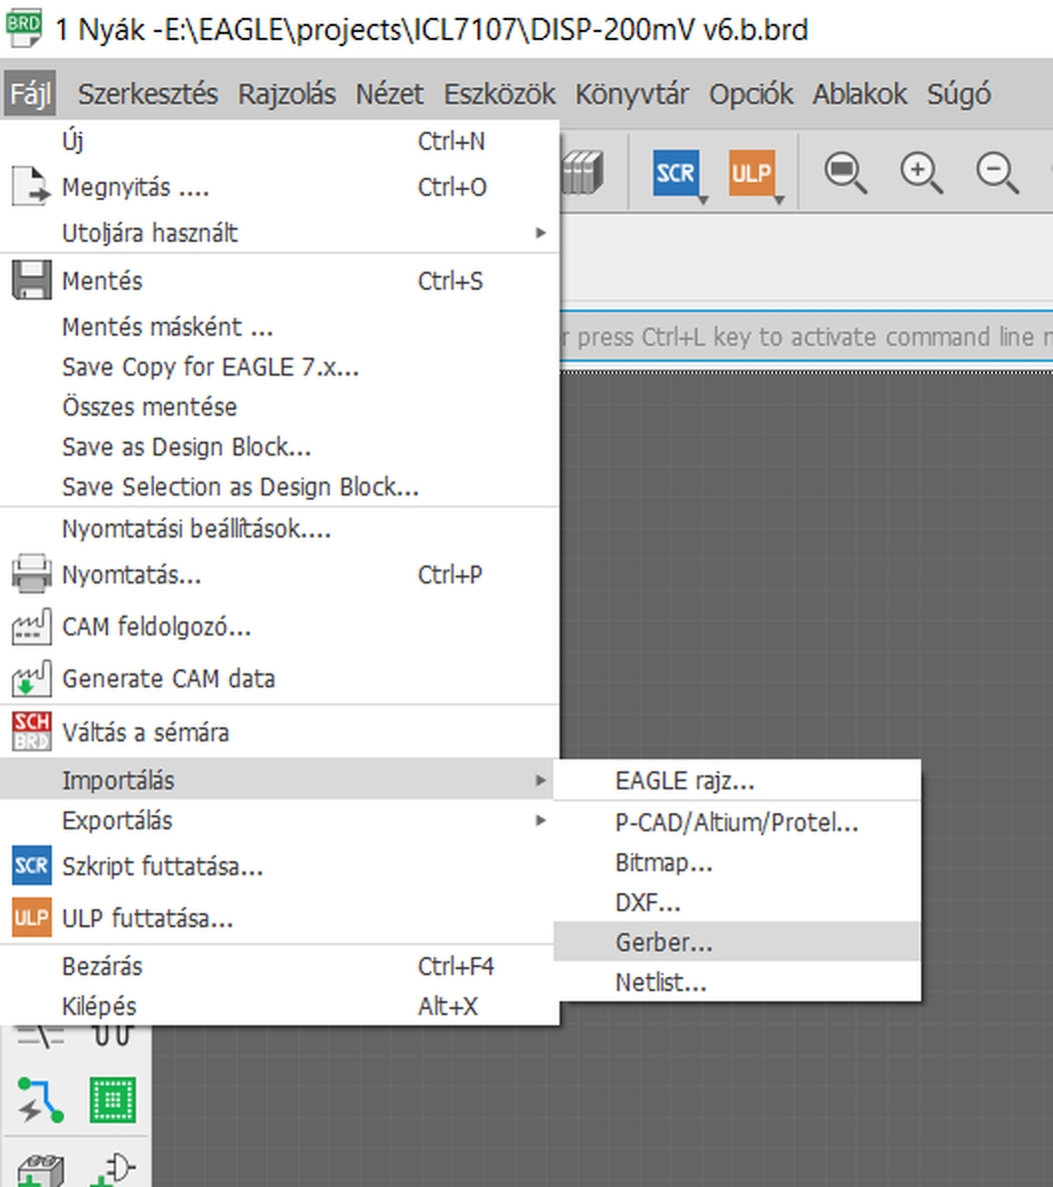Screen dimensions: 1053x1187
Task: Click the BRD application icon in title bar
Action: 23,28
